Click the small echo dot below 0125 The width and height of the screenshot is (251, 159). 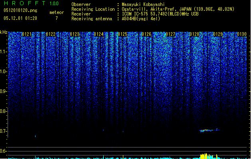[x=123, y=132]
